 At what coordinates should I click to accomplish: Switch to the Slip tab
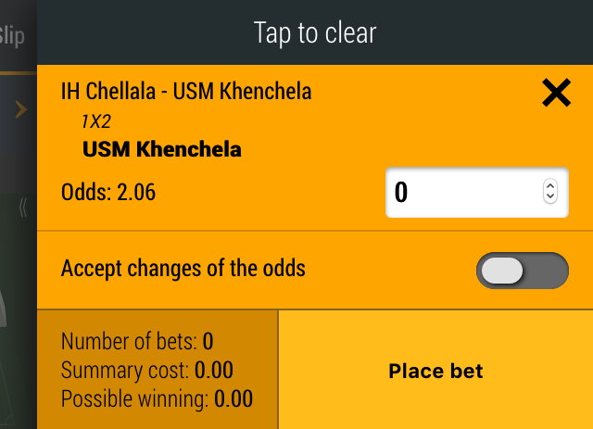click(x=13, y=36)
